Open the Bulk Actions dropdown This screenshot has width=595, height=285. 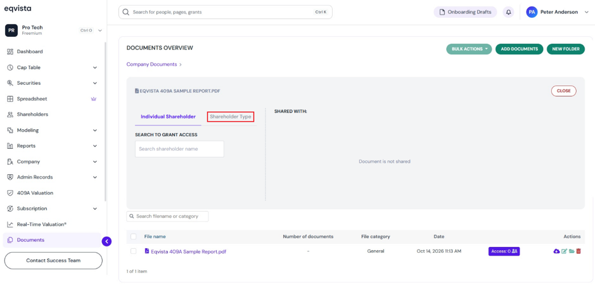click(x=469, y=49)
